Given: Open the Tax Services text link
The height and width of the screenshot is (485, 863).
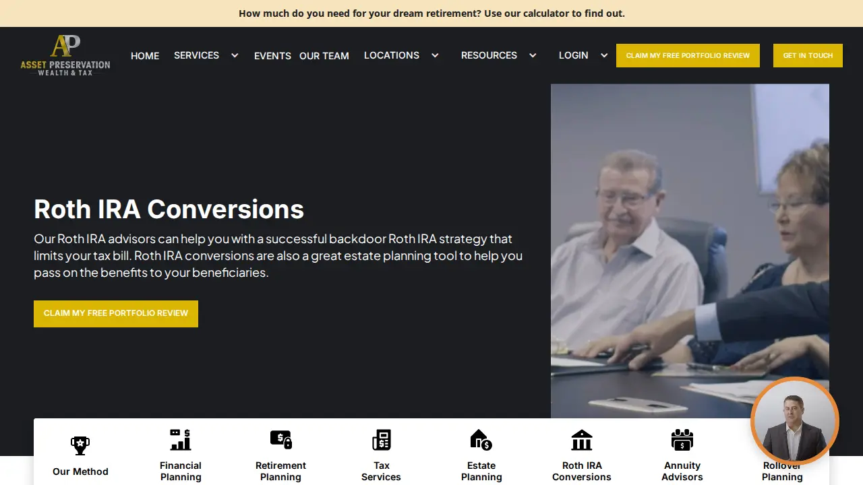Looking at the screenshot, I should pyautogui.click(x=382, y=472).
